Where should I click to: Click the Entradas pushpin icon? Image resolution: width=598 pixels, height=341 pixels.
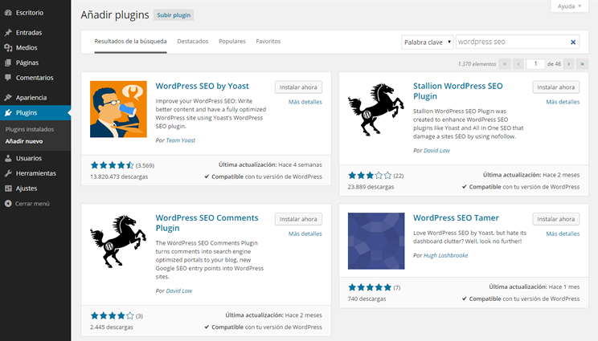pyautogui.click(x=8, y=32)
